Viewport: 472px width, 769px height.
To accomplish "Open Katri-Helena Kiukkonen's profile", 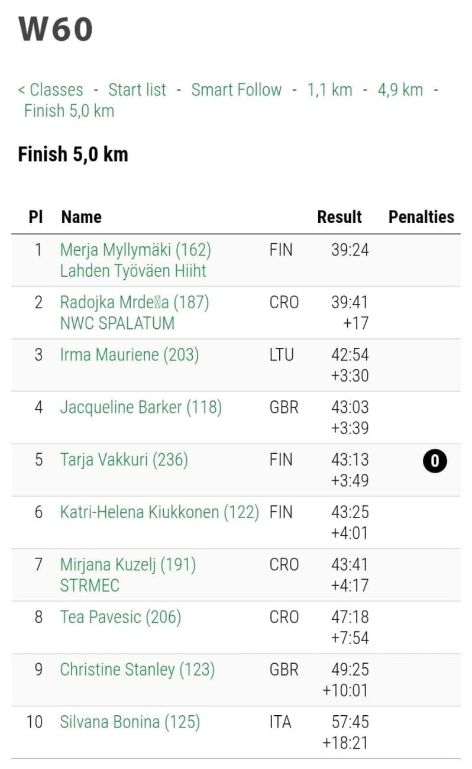I will tap(159, 512).
